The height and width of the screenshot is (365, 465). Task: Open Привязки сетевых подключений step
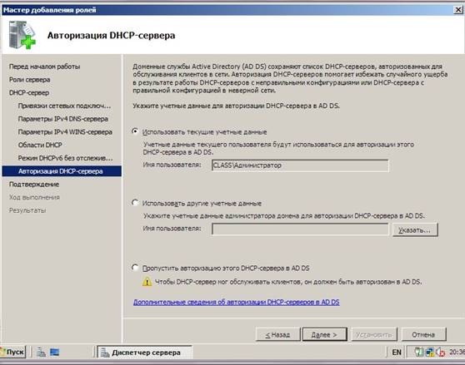pyautogui.click(x=65, y=106)
